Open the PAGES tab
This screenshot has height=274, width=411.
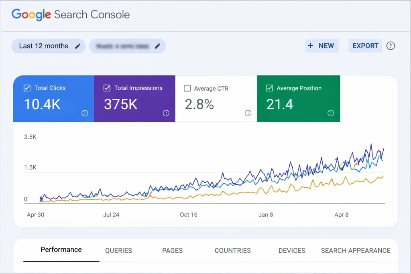[x=173, y=250]
